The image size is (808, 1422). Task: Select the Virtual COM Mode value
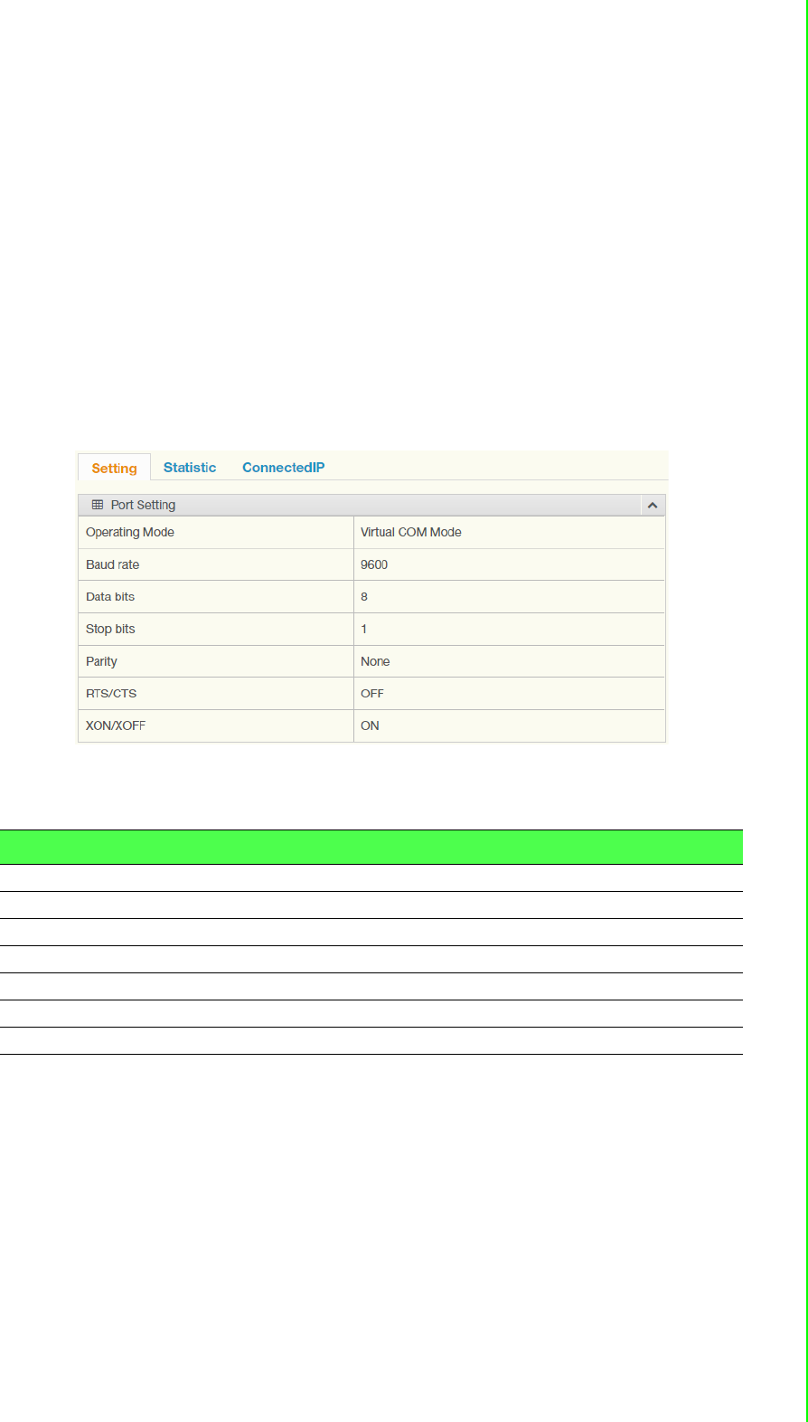pyautogui.click(x=411, y=532)
